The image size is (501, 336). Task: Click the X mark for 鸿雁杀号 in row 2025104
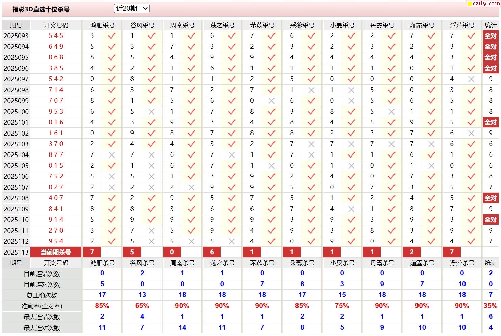[112, 155]
